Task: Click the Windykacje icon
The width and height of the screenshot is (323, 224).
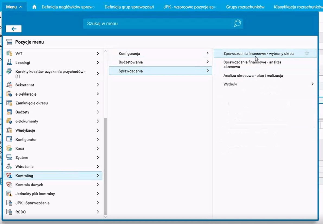Action: [x=9, y=130]
